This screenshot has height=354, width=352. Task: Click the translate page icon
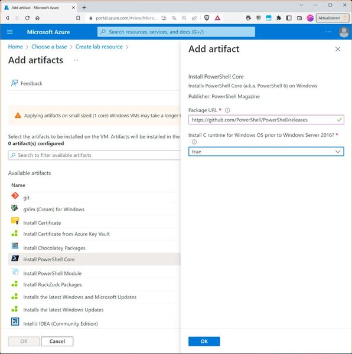(x=174, y=18)
